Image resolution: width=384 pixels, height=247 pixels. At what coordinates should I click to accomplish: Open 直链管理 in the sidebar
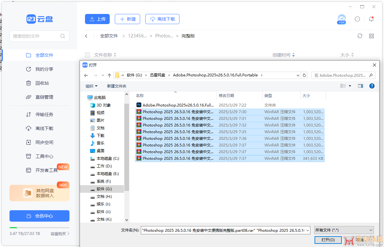[40, 97]
